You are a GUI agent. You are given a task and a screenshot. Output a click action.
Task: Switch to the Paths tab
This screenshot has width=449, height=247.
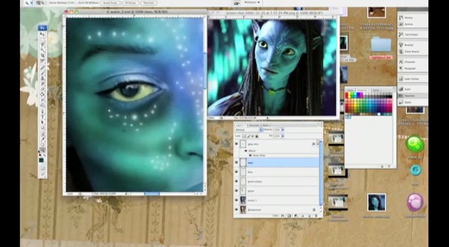266,126
